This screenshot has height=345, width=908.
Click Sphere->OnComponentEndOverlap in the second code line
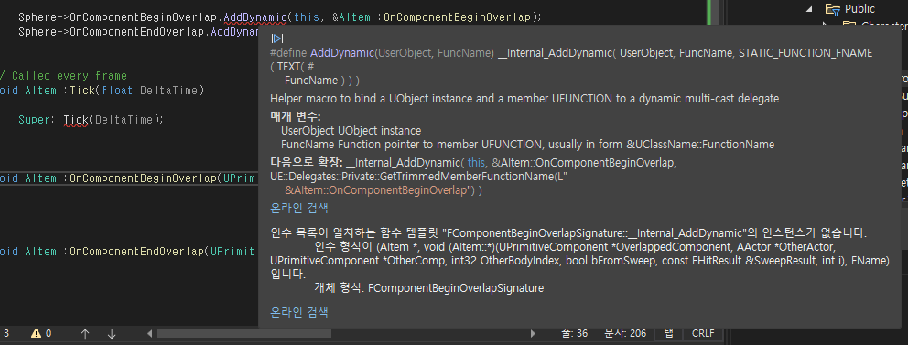coord(112,32)
